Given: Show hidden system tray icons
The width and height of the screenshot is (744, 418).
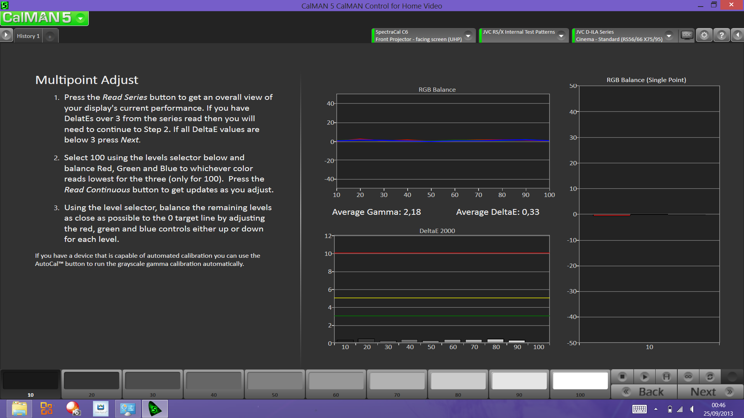Looking at the screenshot, I should point(656,409).
